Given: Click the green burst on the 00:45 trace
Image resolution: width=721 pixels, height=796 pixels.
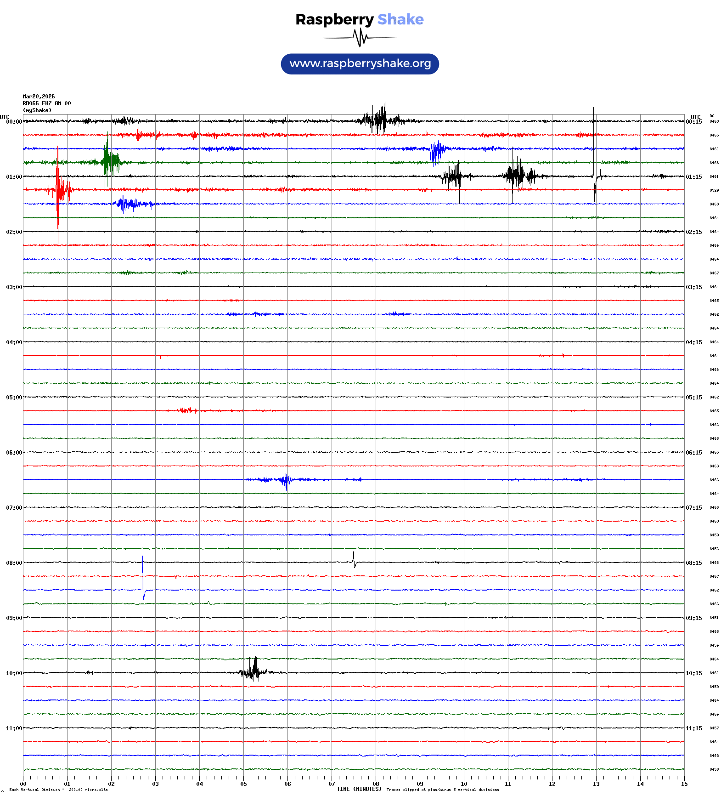Looking at the screenshot, I should point(109,161).
